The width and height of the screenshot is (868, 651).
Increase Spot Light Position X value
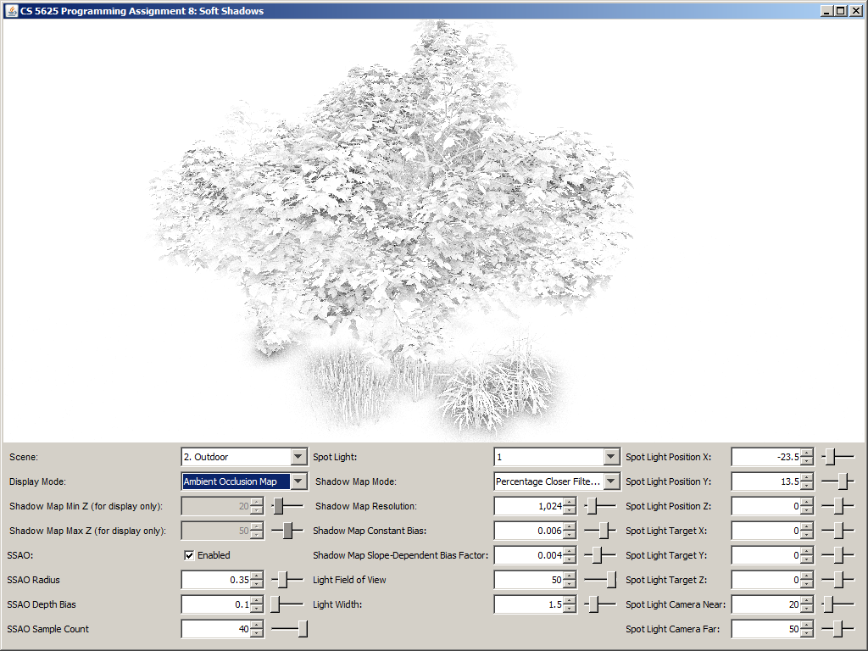pos(806,453)
